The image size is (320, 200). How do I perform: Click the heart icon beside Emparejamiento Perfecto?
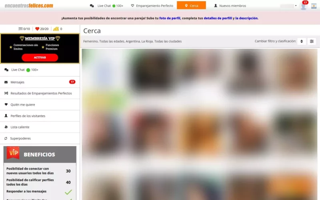pos(132,6)
